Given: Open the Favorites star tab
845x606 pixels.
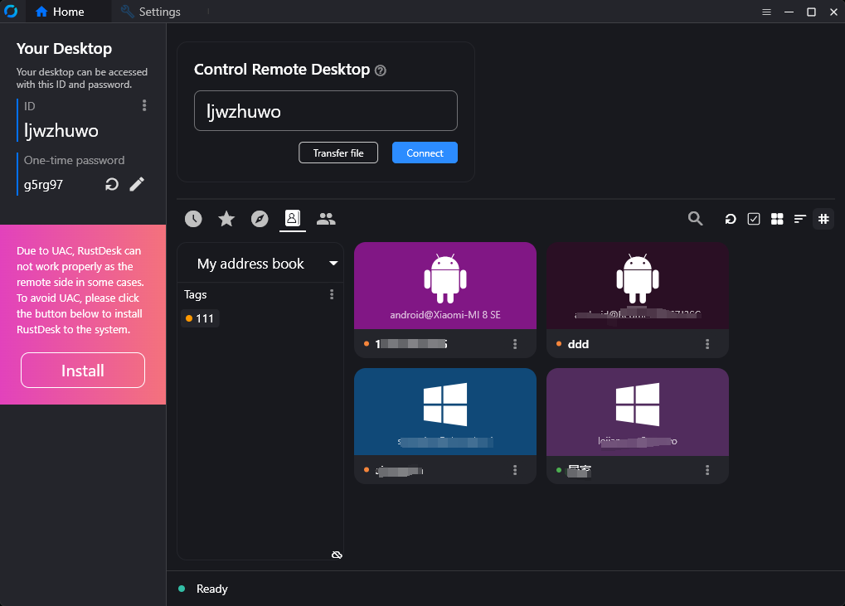Looking at the screenshot, I should tap(226, 219).
